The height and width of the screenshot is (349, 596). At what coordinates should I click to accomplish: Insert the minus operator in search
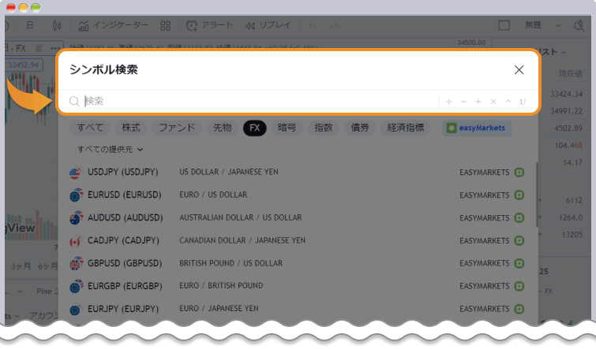[463, 102]
